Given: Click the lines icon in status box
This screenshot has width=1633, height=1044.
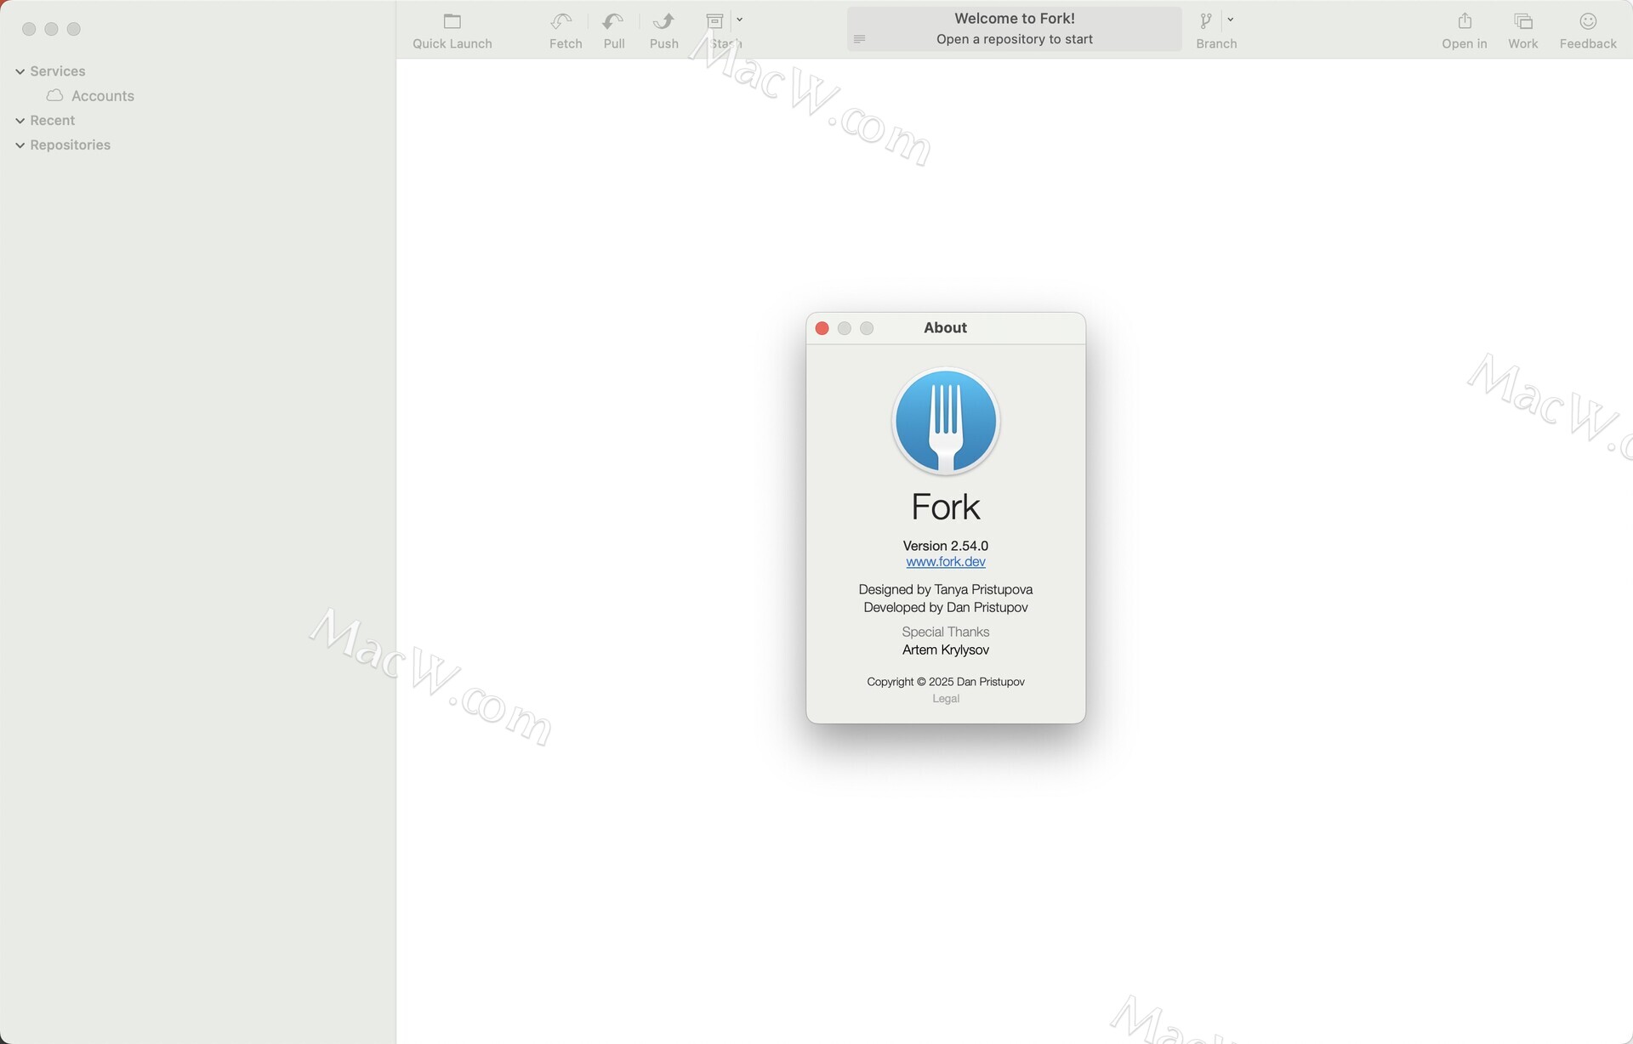Looking at the screenshot, I should [x=859, y=39].
